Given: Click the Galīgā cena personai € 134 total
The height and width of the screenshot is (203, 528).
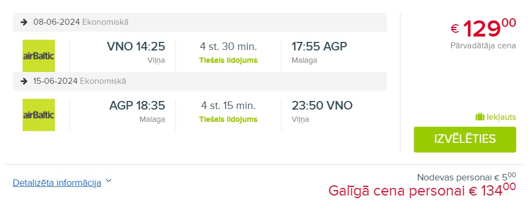Looking at the screenshot, I should click(423, 191).
